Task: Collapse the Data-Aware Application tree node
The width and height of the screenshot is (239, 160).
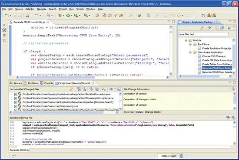Action: click(190, 52)
